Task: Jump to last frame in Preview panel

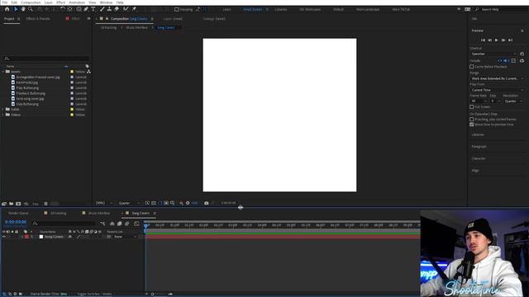Action: coord(511,40)
